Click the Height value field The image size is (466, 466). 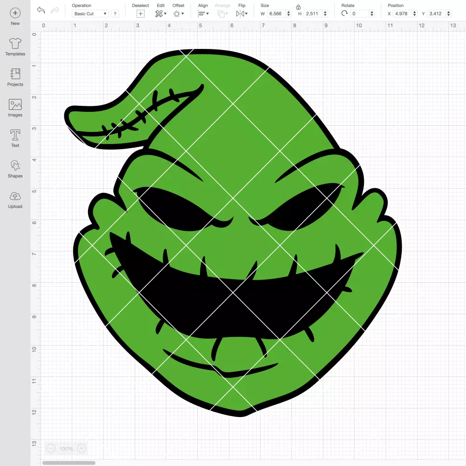pos(313,14)
